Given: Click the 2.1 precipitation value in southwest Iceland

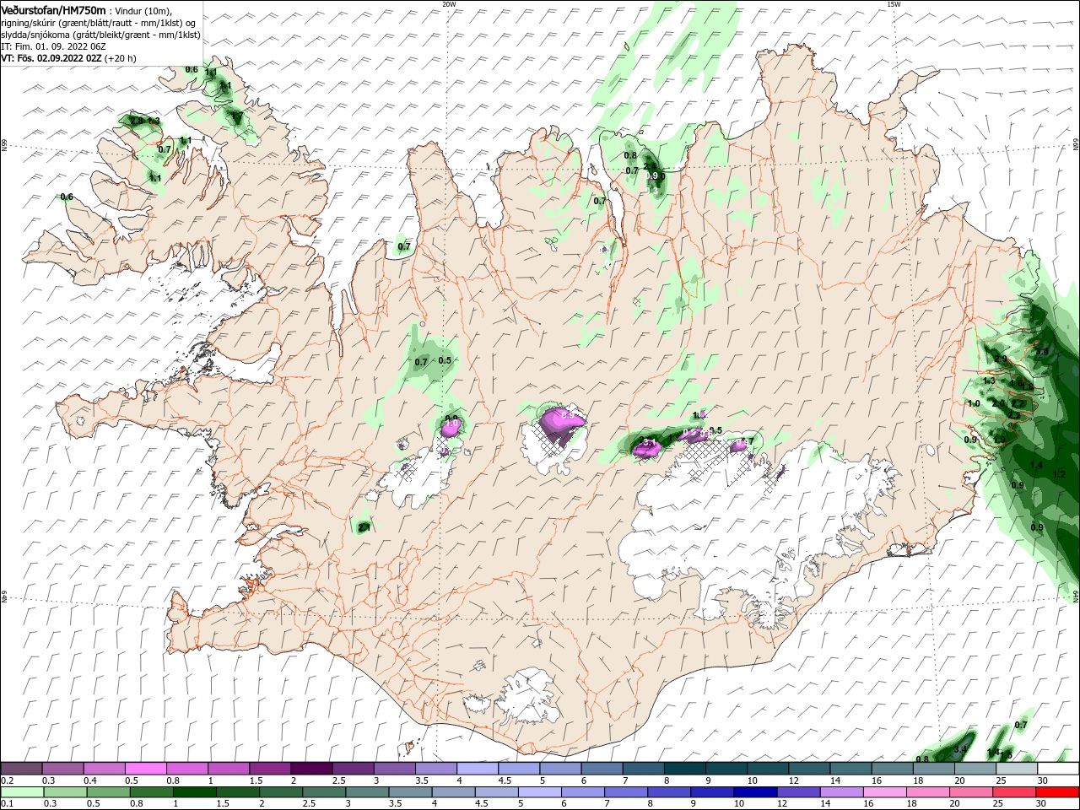Looking at the screenshot, I should (x=364, y=526).
